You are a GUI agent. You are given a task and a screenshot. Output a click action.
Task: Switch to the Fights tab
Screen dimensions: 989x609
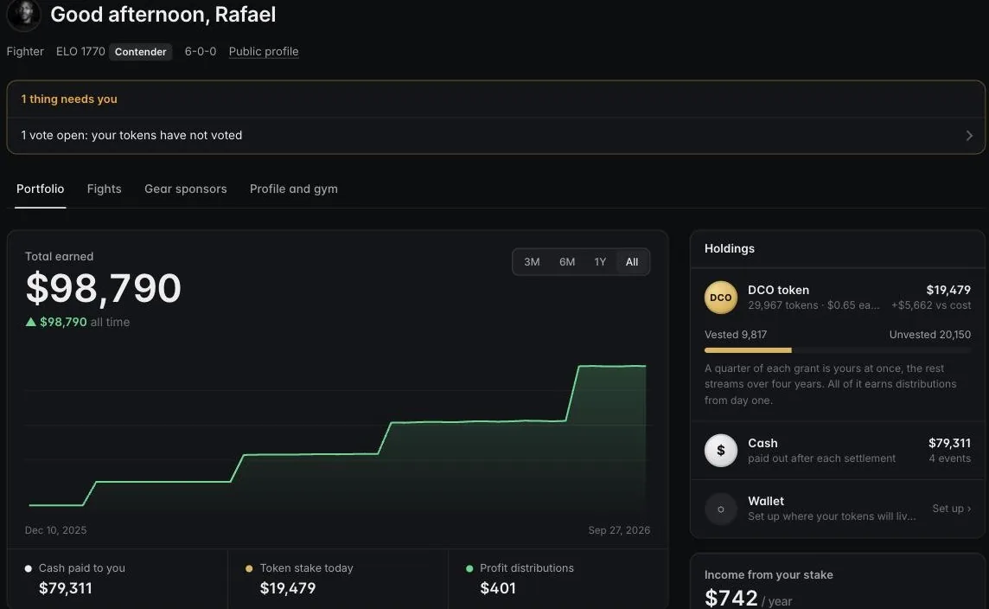[104, 189]
